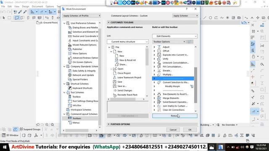269x151 pixels.
Task: Open Document menu in ARCHICAD
Action: [37, 7]
